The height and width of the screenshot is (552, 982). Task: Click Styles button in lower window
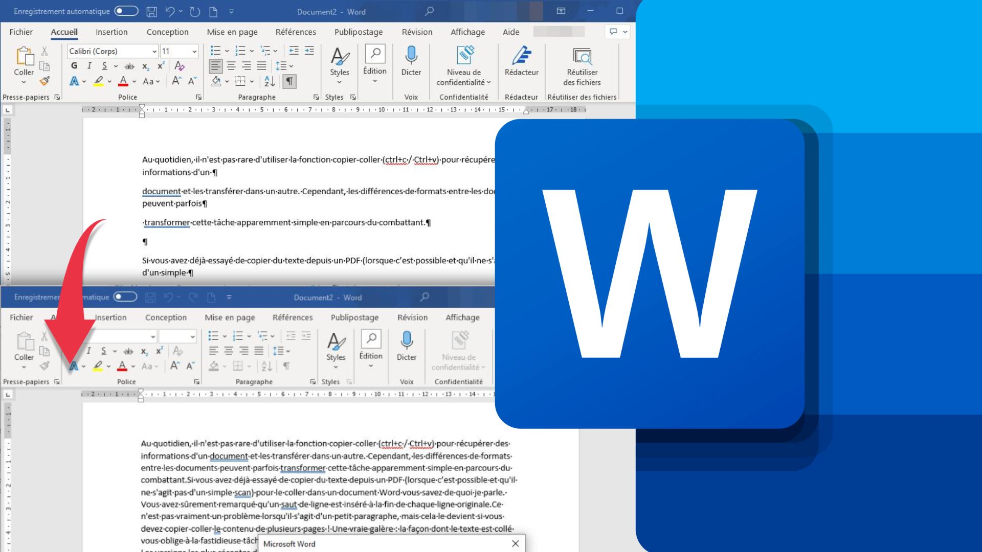(x=336, y=350)
